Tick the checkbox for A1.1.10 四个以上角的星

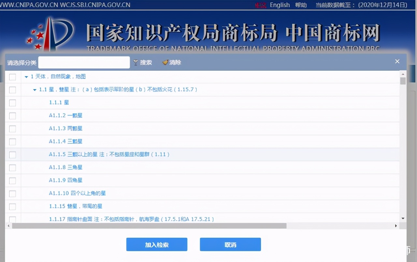click(12, 194)
